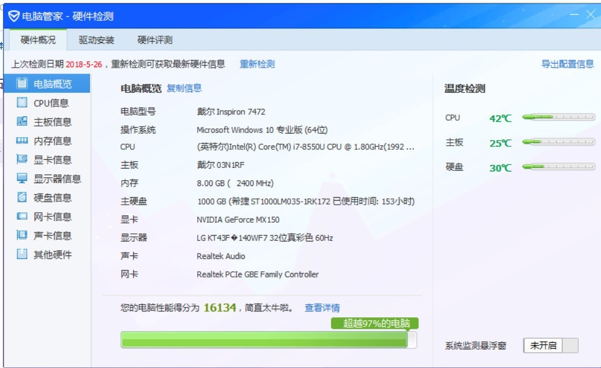
Task: Click the 超越97%的电脑 badge
Action: (x=375, y=323)
